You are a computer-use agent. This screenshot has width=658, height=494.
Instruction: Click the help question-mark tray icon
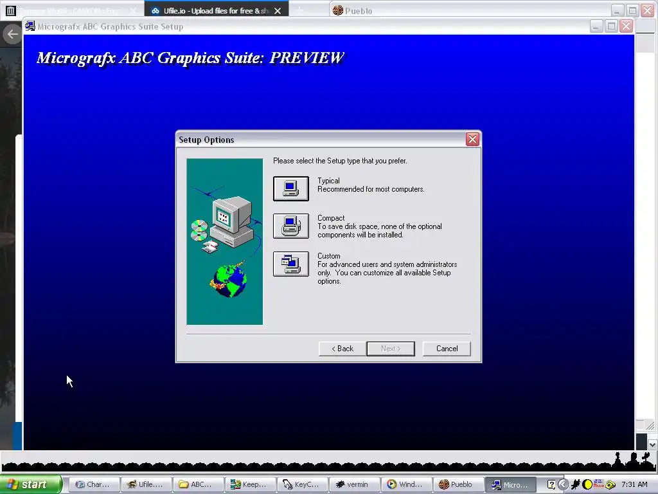551,485
